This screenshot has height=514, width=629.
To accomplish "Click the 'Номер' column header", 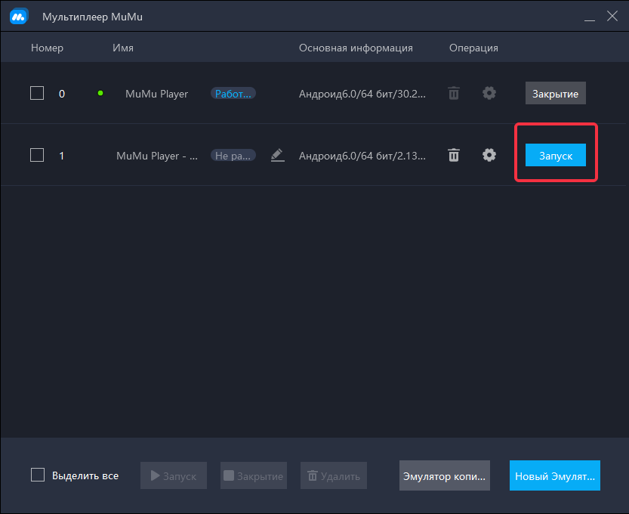I will [47, 48].
